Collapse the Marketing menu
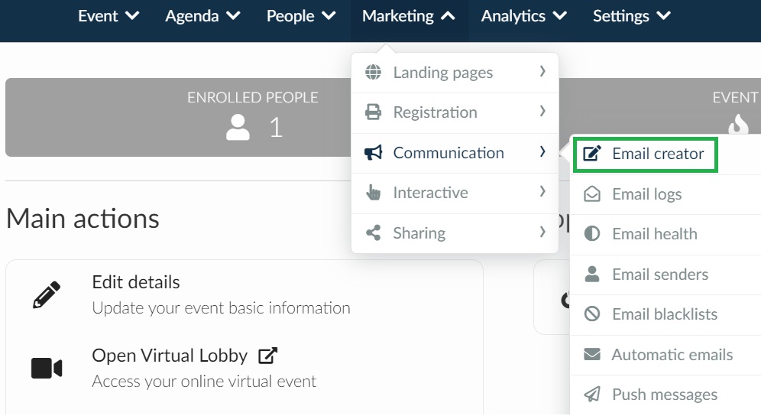The image size is (761, 416). tap(408, 16)
